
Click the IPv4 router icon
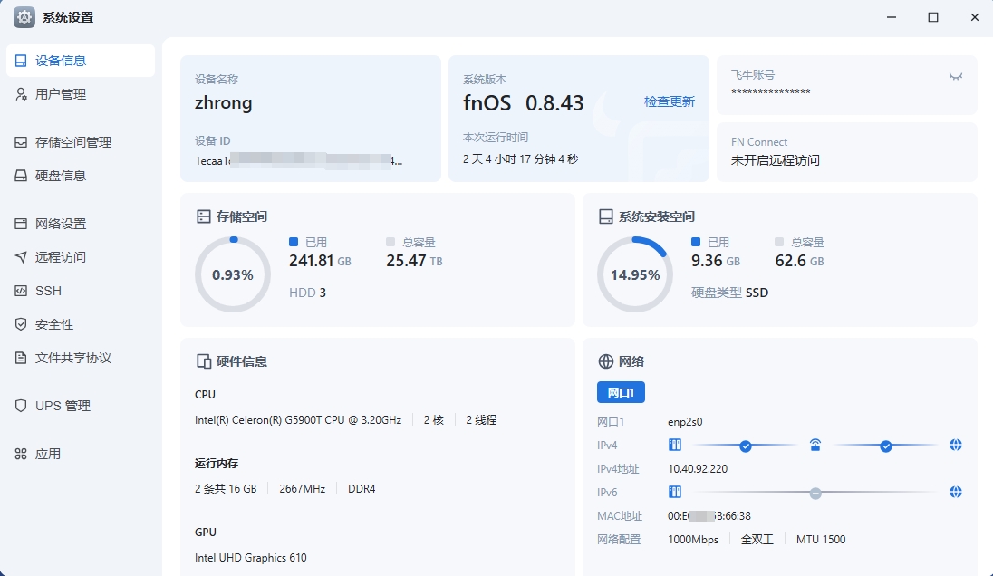pyautogui.click(x=815, y=445)
